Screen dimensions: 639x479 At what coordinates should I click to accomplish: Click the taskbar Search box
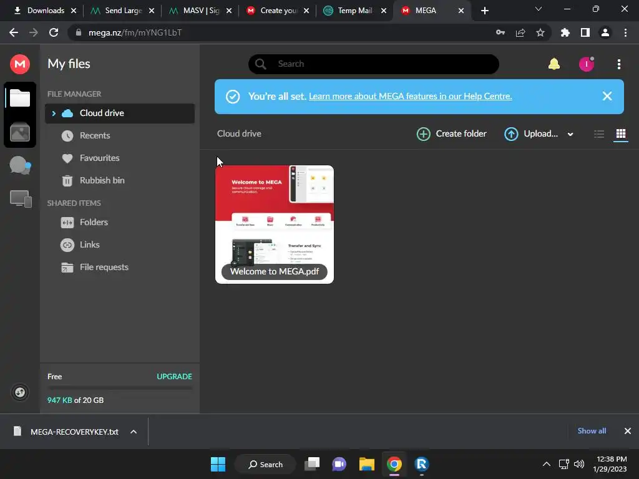266,464
